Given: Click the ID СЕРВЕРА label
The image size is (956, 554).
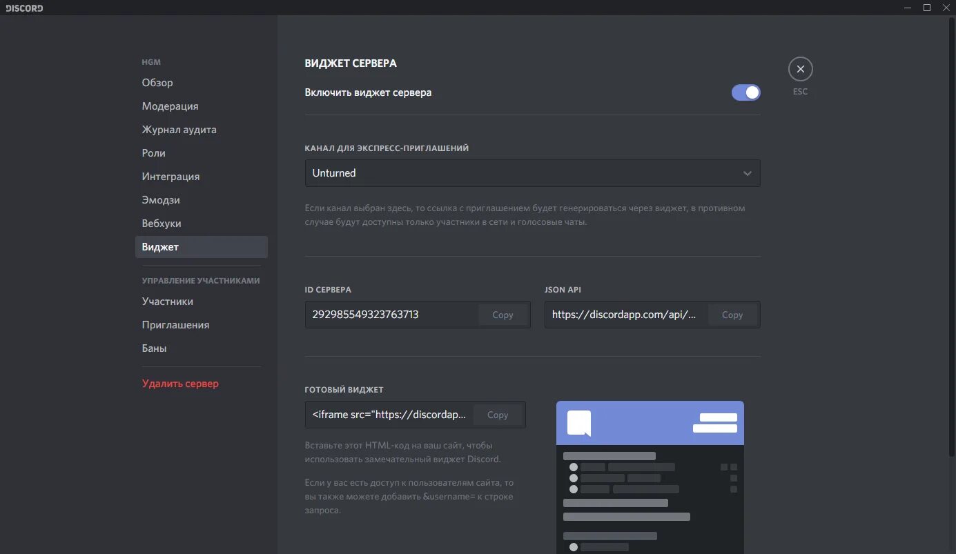Looking at the screenshot, I should (328, 290).
